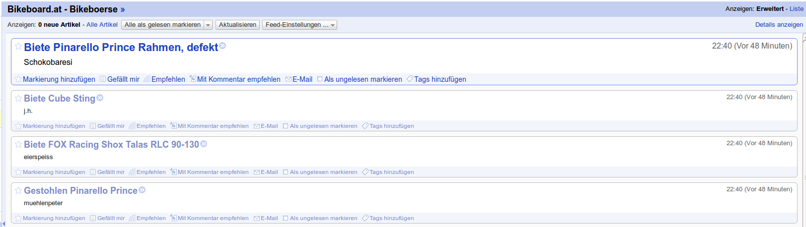Image resolution: width=806 pixels, height=227 pixels.
Task: Star the Pinarello Prince Rahmen article
Action: [18, 47]
